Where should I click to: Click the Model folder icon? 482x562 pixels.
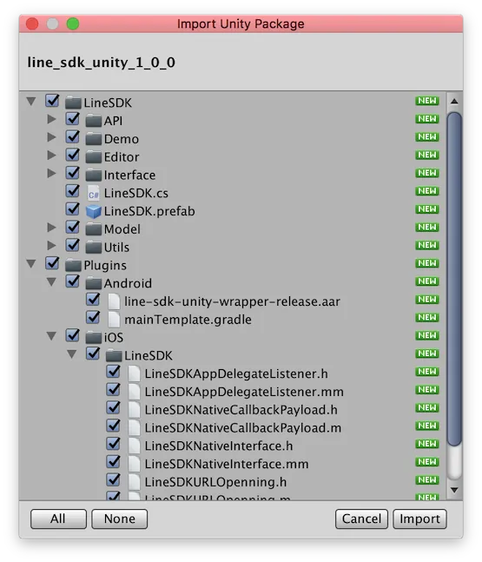coord(94,228)
